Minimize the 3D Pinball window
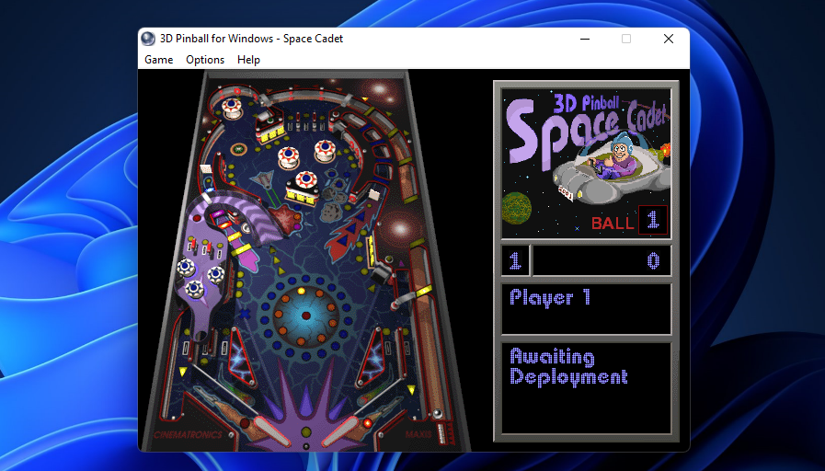Image resolution: width=825 pixels, height=471 pixels. [585, 39]
